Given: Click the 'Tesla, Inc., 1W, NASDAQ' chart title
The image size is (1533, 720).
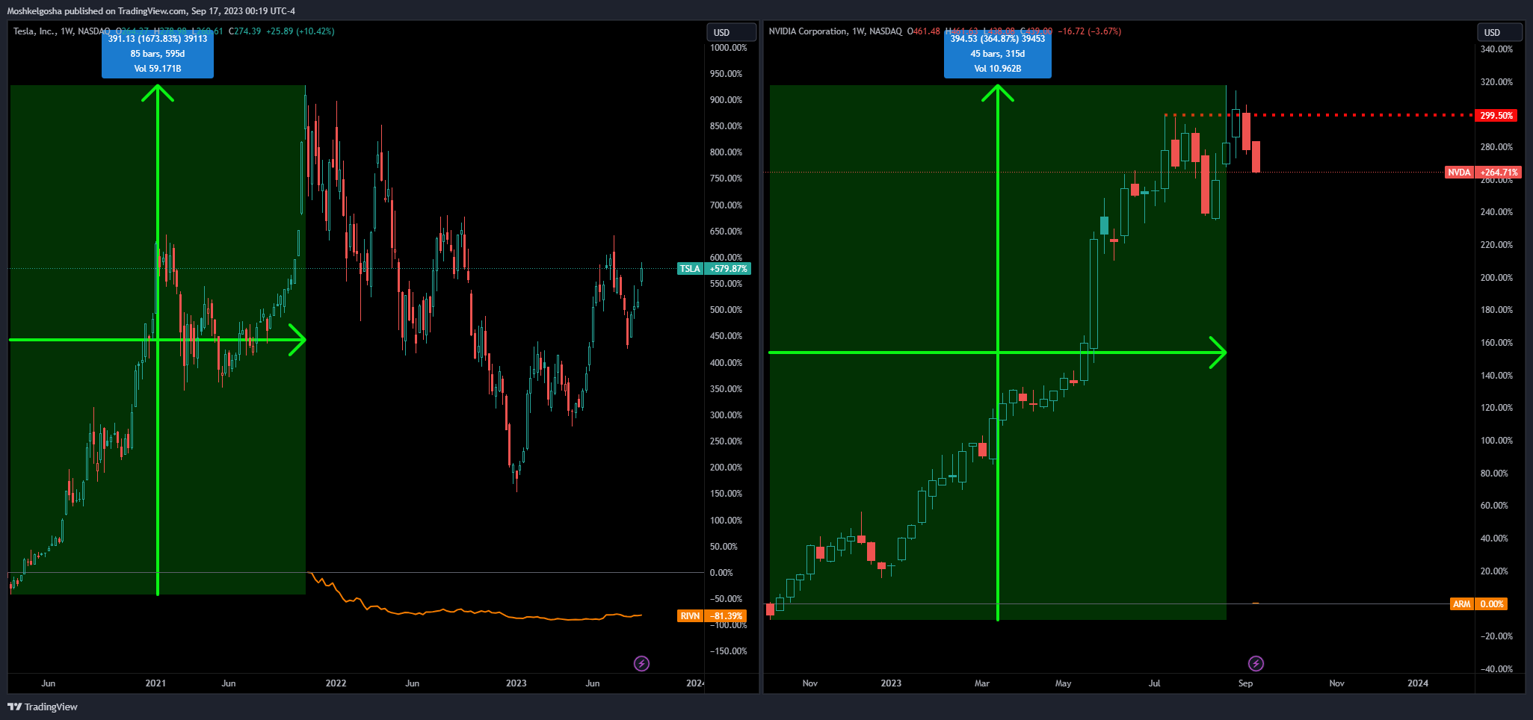Looking at the screenshot, I should click(x=62, y=31).
